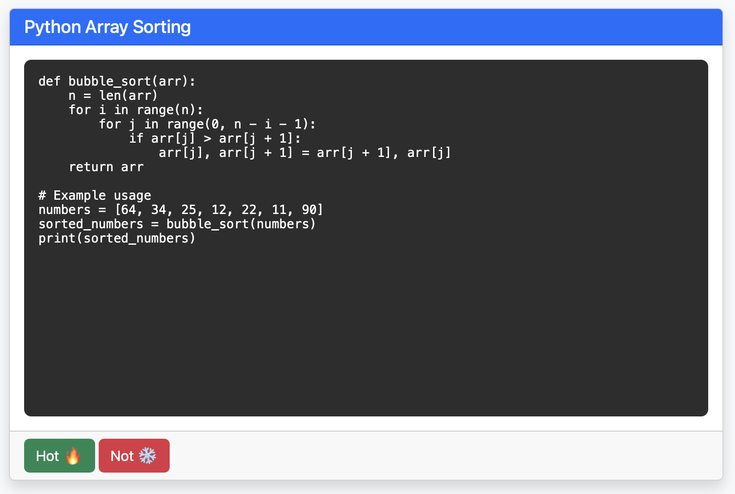Click the 'print(sorted_numbers)' line
This screenshot has width=735, height=494.
[117, 238]
